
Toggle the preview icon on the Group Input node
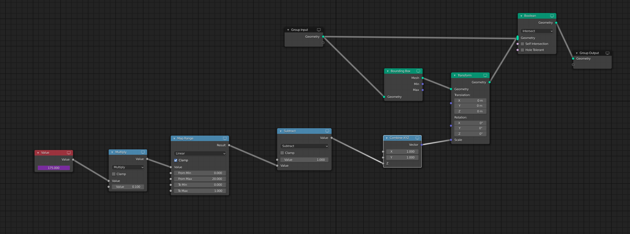click(x=319, y=30)
